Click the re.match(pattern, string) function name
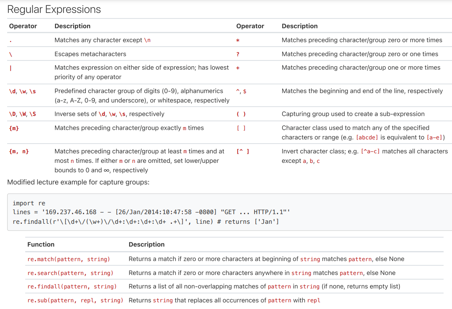 pyautogui.click(x=69, y=259)
